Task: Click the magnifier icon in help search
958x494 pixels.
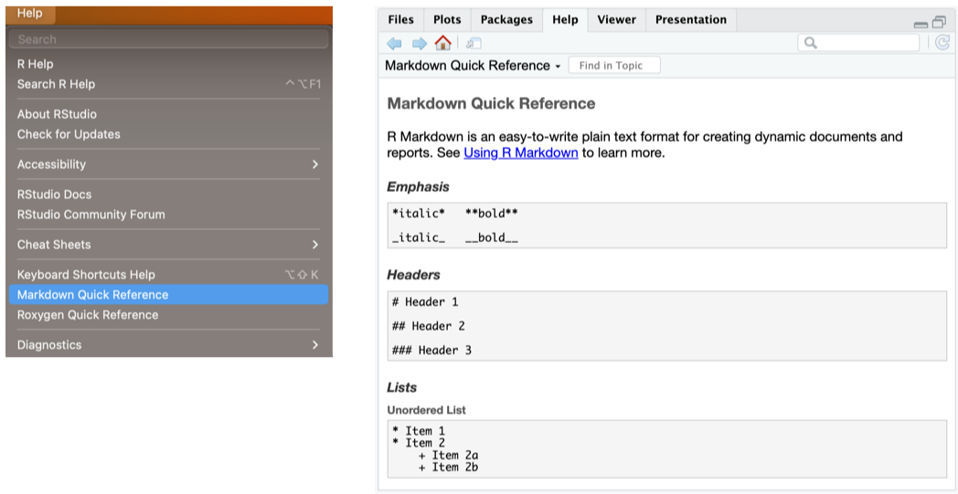Action: point(811,43)
